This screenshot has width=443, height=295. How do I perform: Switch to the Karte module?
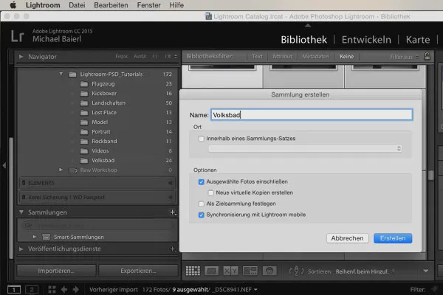[x=418, y=40]
